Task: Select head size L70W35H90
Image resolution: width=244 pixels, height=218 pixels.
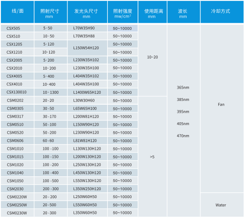Action: click(87, 28)
